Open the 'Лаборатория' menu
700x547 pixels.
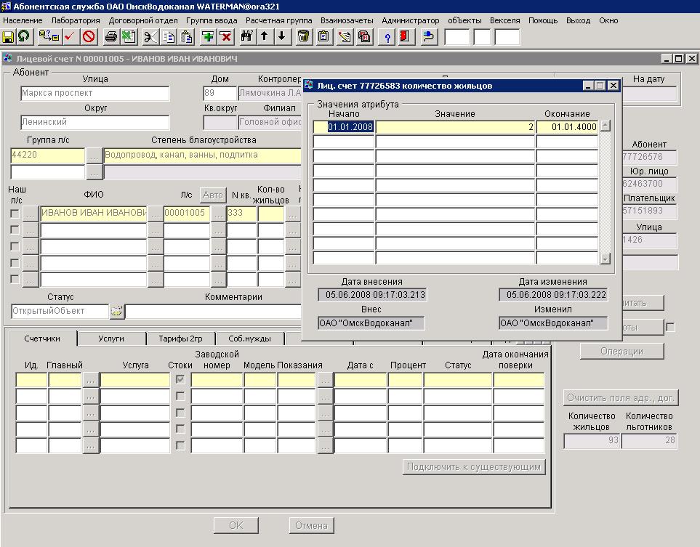point(76,20)
